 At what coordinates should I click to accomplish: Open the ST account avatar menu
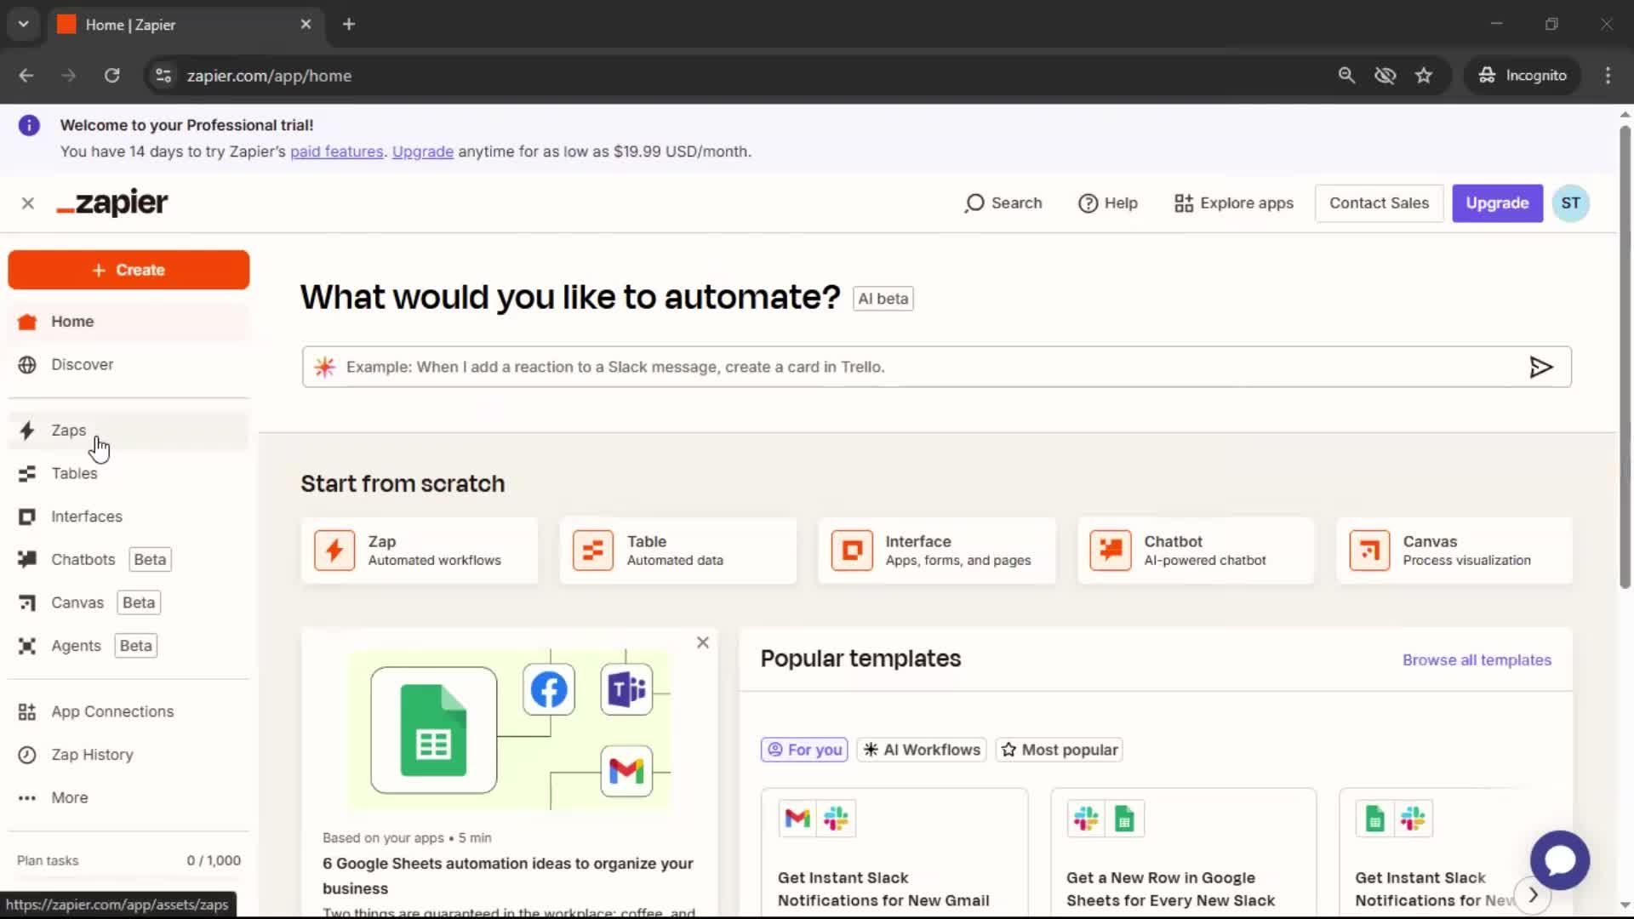[x=1570, y=203]
